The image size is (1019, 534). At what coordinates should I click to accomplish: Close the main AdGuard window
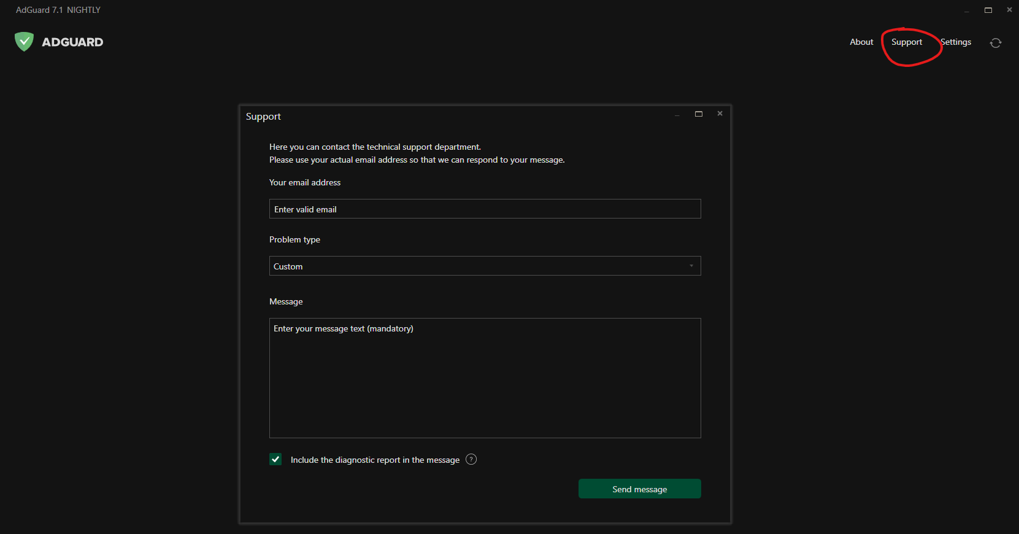(x=1009, y=10)
